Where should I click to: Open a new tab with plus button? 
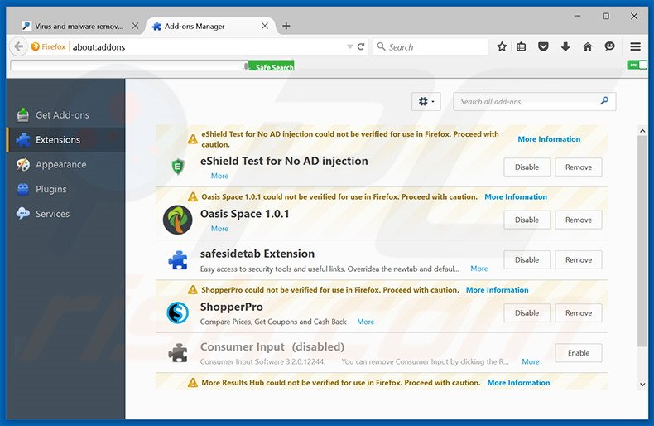coord(286,26)
